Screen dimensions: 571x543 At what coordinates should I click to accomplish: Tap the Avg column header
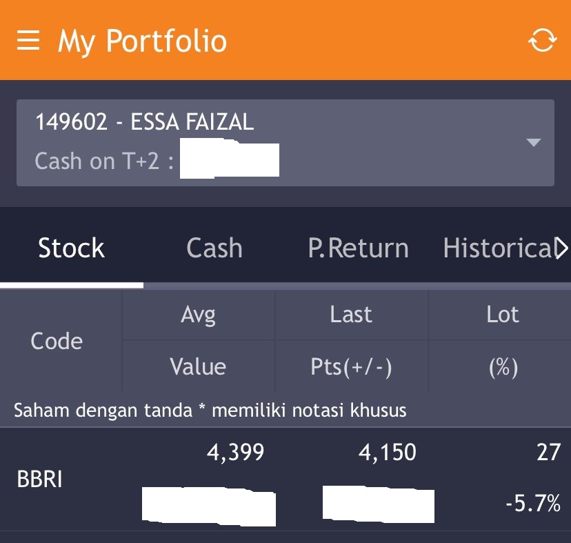[x=198, y=314]
